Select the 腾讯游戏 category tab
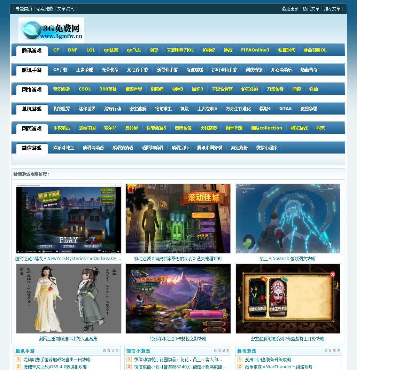The width and height of the screenshot is (418, 370). (x=32, y=51)
